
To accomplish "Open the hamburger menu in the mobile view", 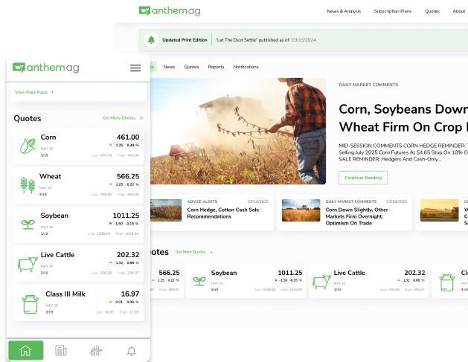I will point(135,68).
